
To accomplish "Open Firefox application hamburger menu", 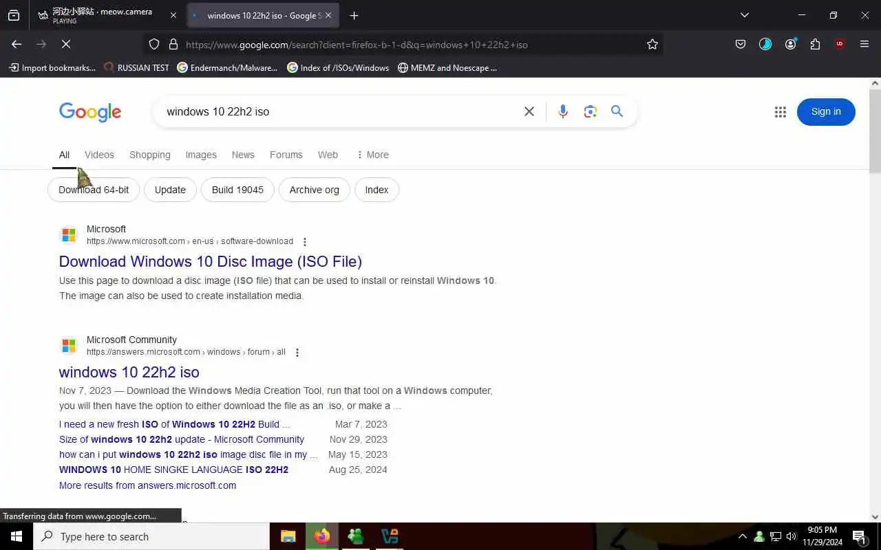I will (x=864, y=44).
